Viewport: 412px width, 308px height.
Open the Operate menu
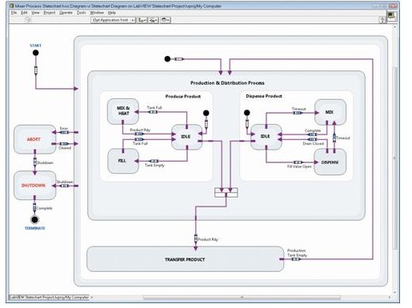66,13
